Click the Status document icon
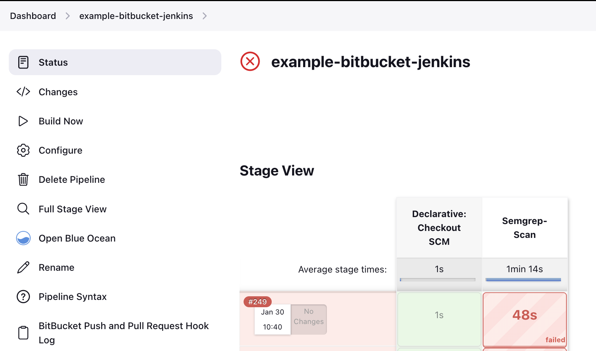Screen dimensions: 596x351 [x=23, y=62]
